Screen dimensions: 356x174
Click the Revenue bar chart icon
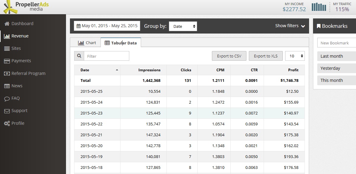[x=7, y=36]
